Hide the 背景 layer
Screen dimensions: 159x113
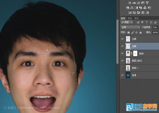(x=122, y=75)
